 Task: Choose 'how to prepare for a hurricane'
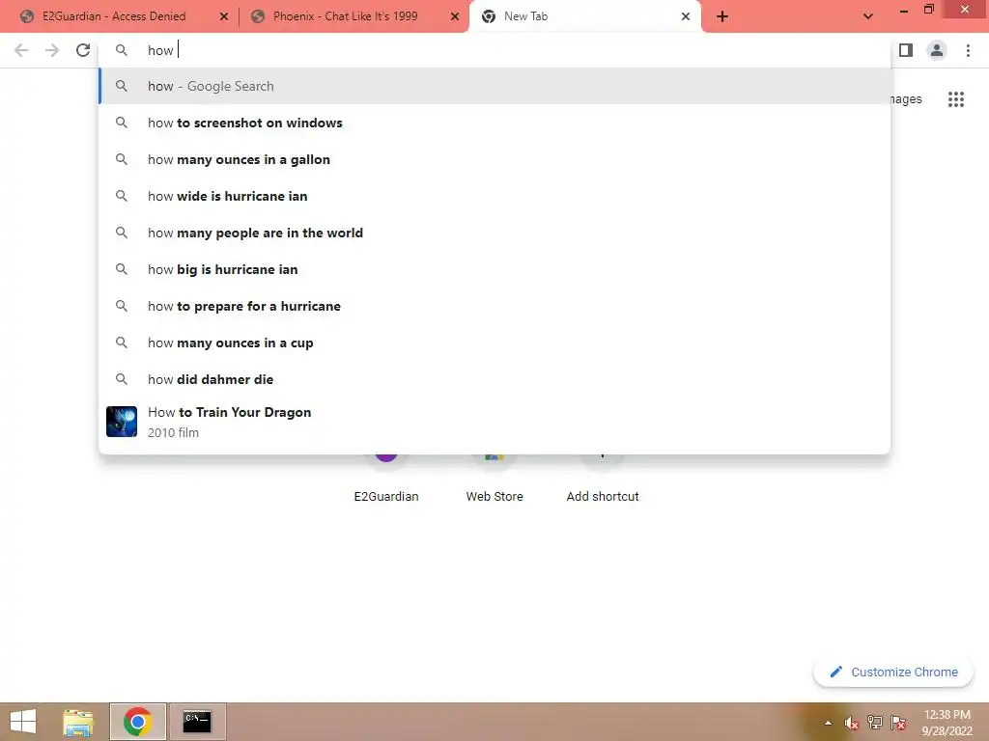494,306
